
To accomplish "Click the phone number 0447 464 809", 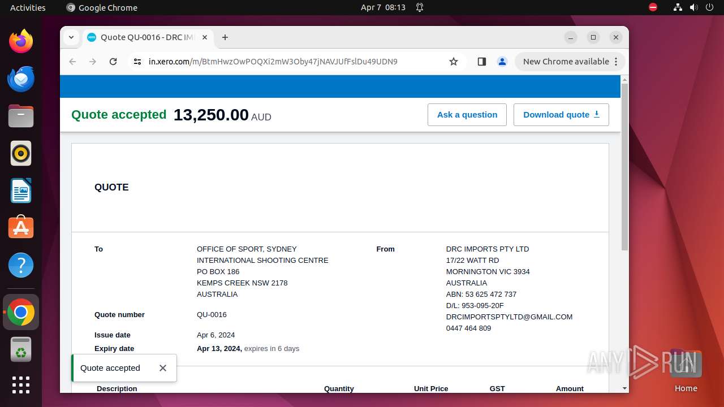I will tap(468, 328).
